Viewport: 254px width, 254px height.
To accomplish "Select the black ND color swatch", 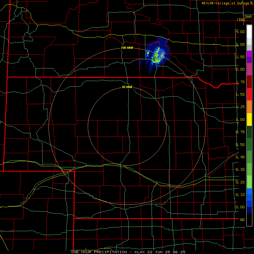I will click(x=249, y=220).
